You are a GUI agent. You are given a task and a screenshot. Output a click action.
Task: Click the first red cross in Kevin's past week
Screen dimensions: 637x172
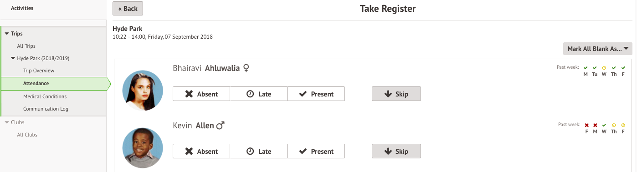tap(586, 125)
